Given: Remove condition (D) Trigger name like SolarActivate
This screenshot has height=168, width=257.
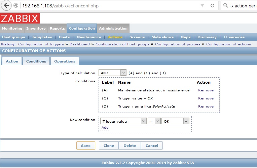Looking at the screenshot, I should click(206, 106).
